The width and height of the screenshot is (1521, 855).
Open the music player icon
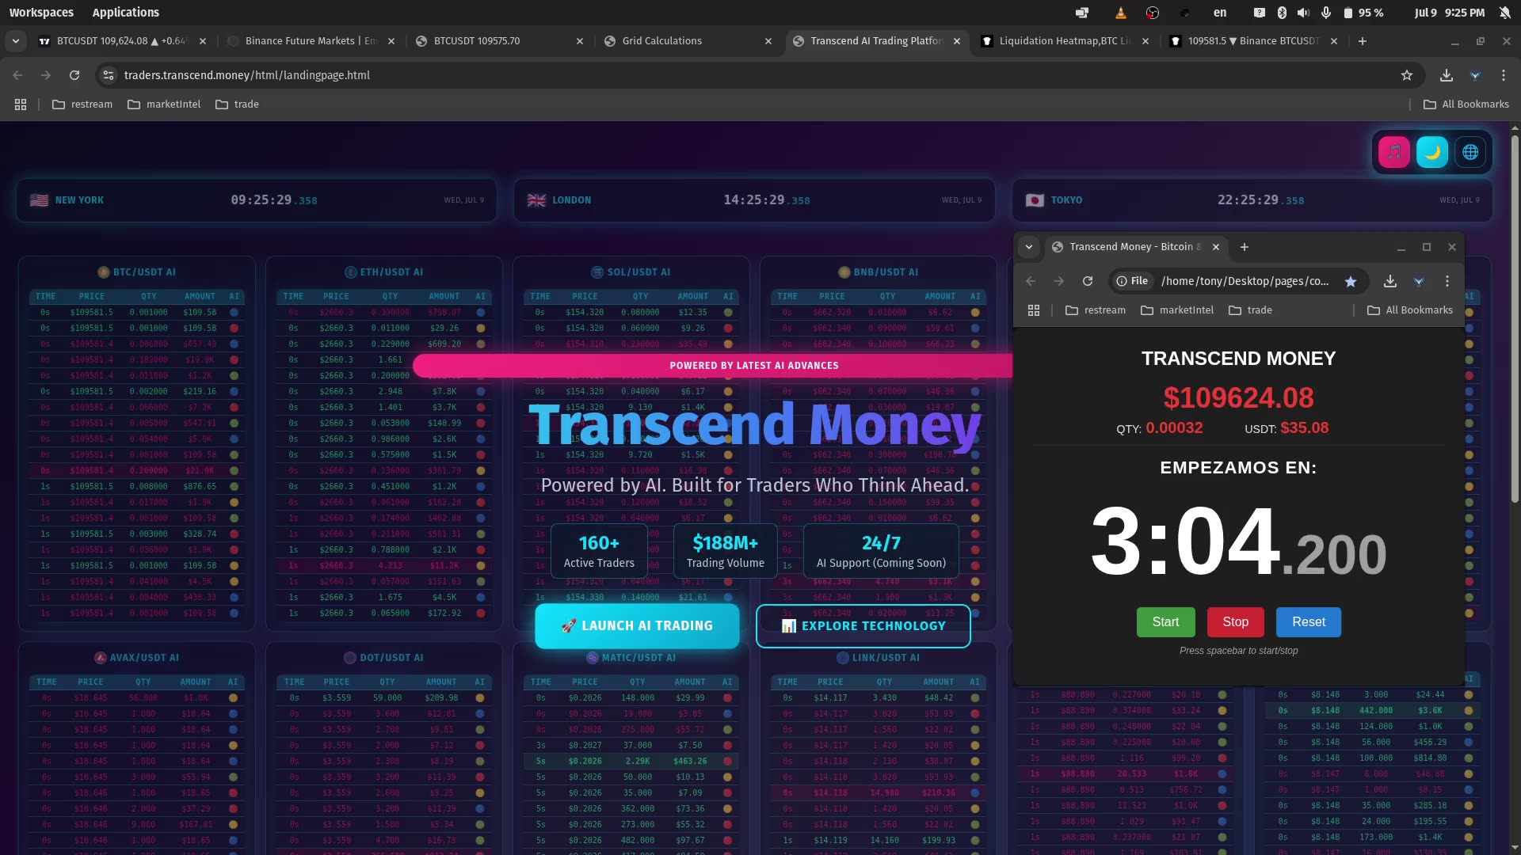(1394, 151)
